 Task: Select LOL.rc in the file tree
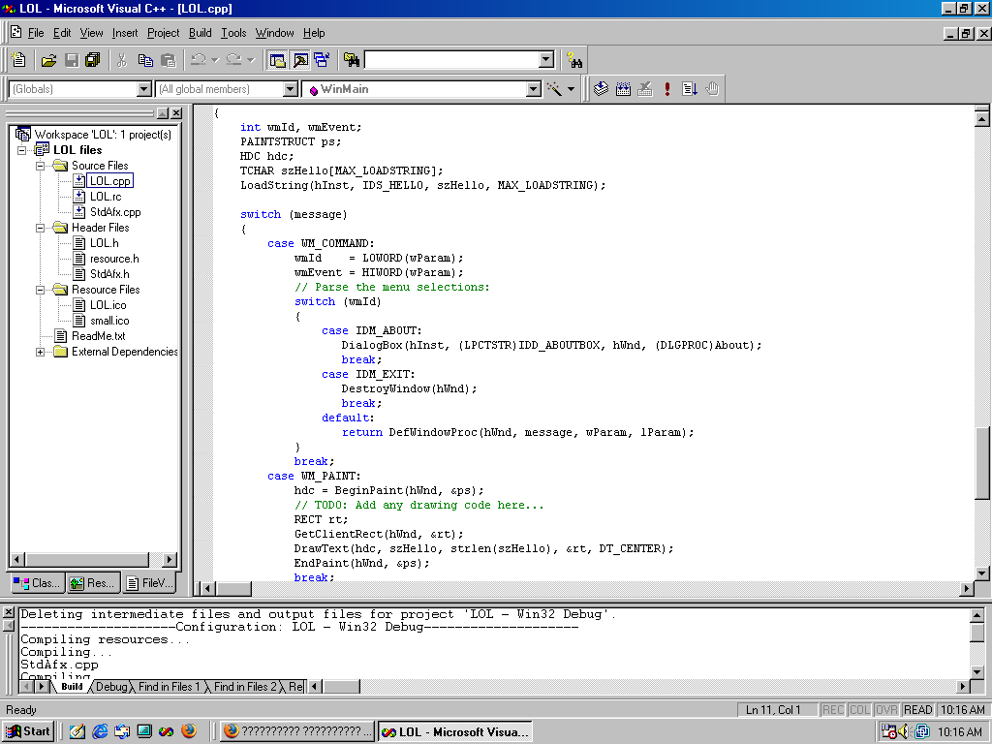coord(106,197)
